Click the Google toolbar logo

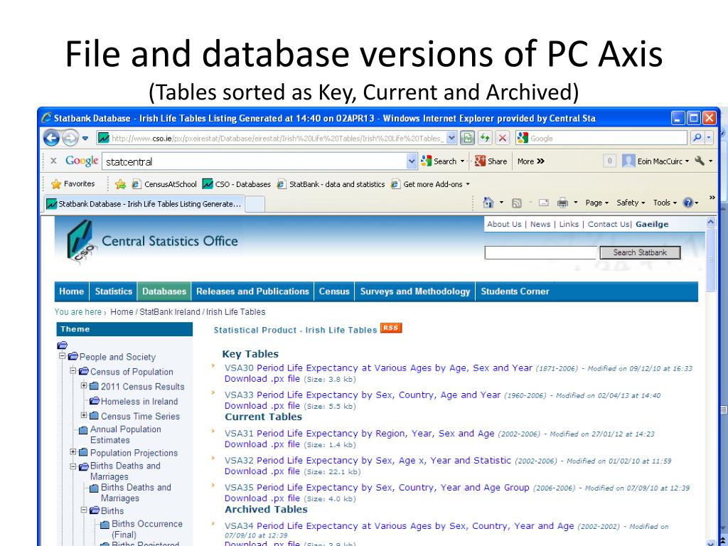[x=82, y=161]
